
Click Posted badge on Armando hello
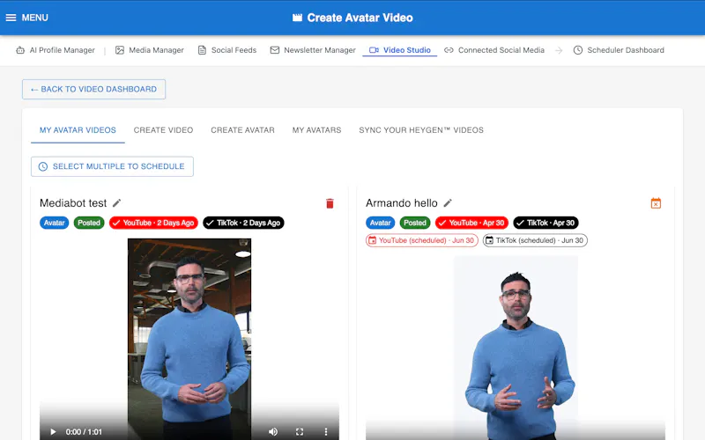click(415, 223)
